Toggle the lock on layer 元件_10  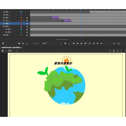tap(27, 21)
